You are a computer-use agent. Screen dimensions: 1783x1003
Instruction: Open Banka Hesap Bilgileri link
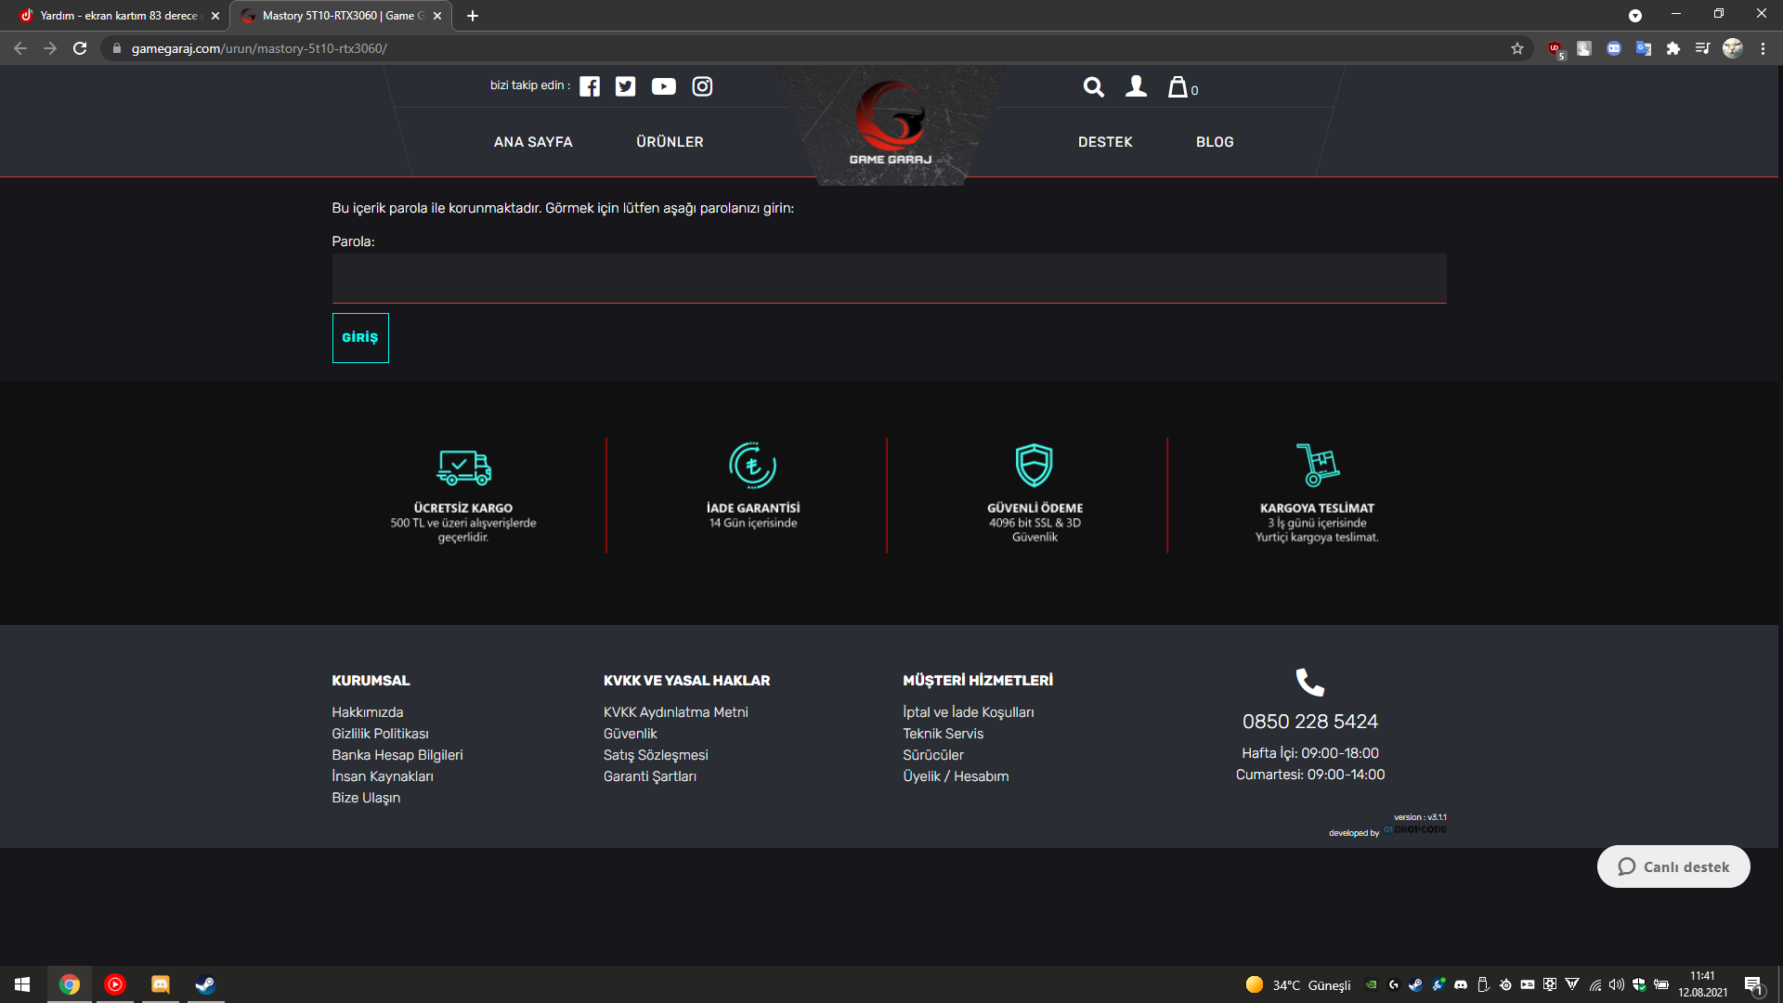point(397,755)
